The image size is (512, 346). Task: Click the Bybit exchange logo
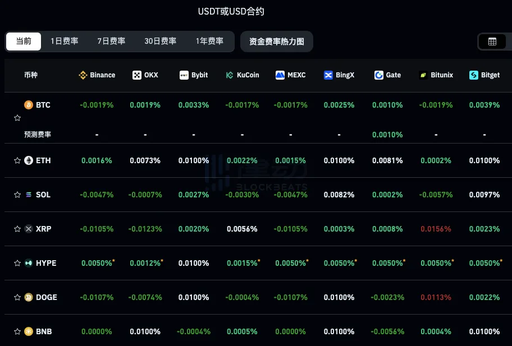(x=184, y=75)
